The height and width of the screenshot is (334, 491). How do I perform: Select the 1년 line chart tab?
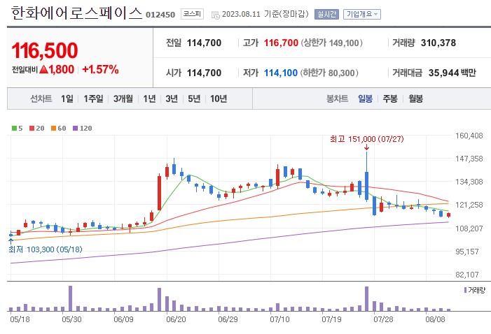[149, 99]
